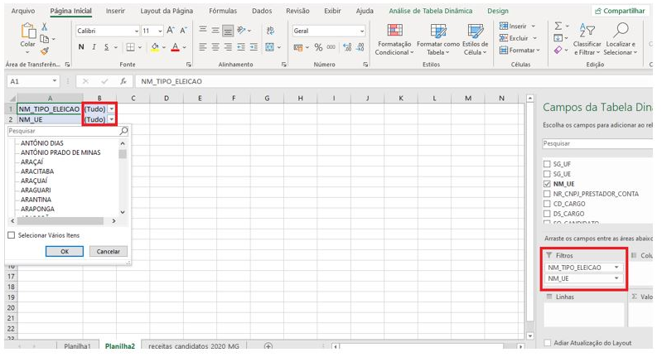Screen dimensions: 662x362
Task: Select the Format Painter brush icon
Action: (x=45, y=51)
